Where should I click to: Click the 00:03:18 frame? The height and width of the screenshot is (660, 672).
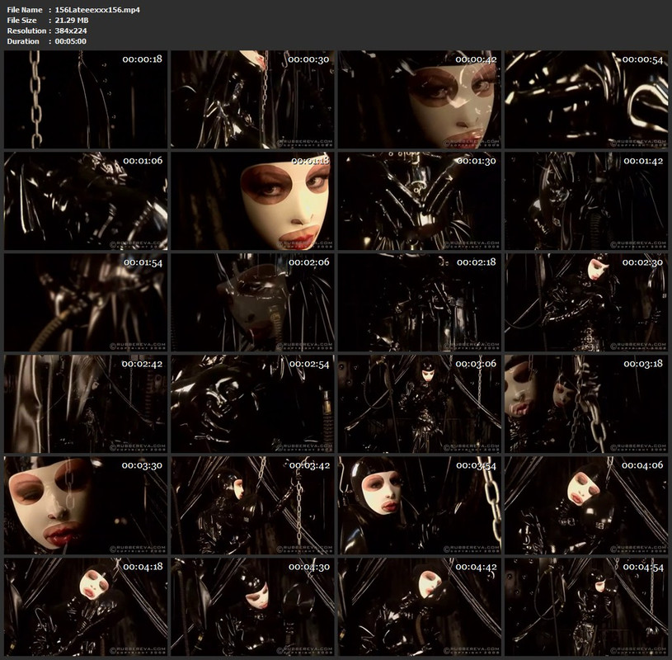pyautogui.click(x=586, y=404)
